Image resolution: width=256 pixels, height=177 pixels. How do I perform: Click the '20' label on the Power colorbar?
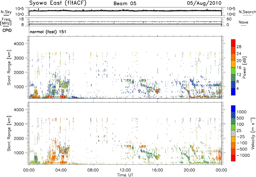point(239,61)
